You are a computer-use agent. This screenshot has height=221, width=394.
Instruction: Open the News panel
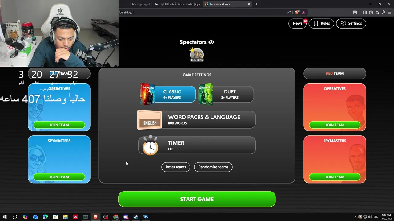click(297, 23)
